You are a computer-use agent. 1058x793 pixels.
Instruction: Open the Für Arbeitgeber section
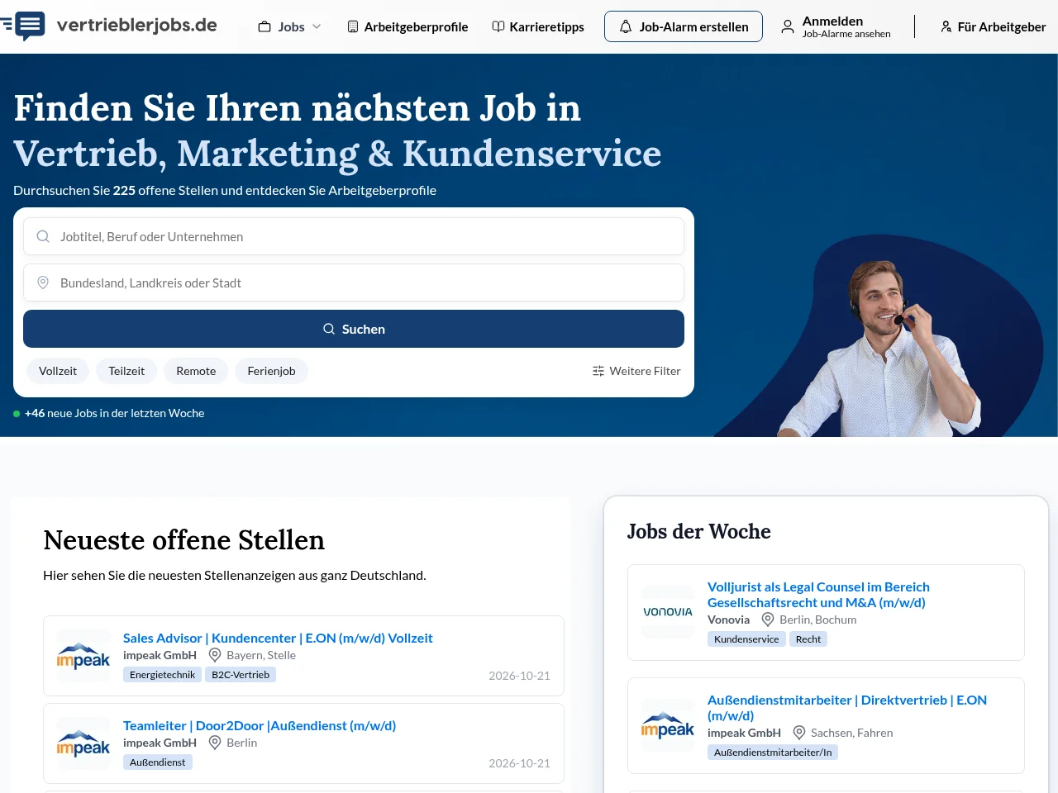tap(994, 26)
